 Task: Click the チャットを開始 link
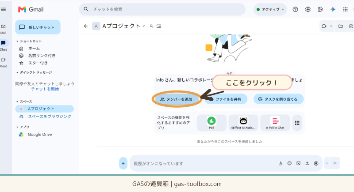point(45,89)
